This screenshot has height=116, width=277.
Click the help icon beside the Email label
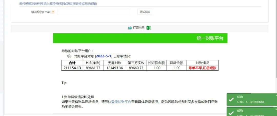pos(53,12)
